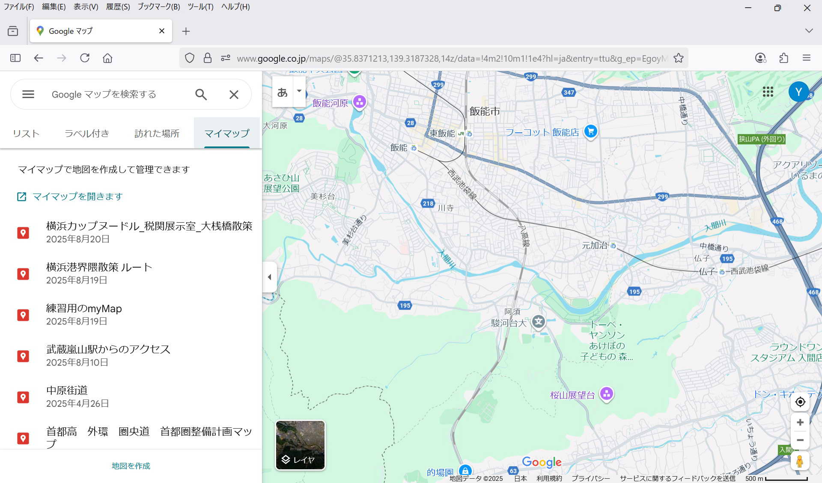Select the Street View pegman icon
The width and height of the screenshot is (822, 483).
(x=800, y=461)
